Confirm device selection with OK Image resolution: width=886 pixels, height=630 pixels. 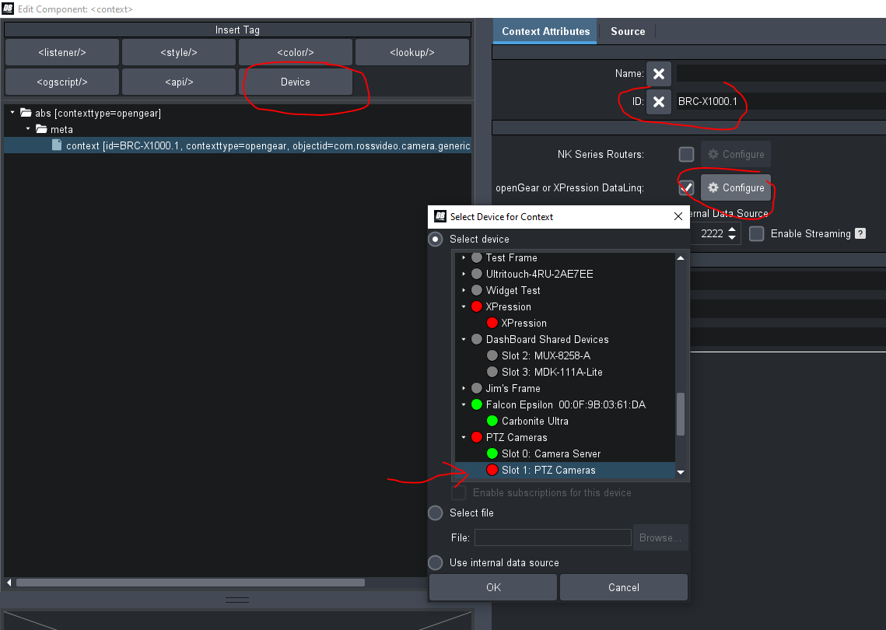click(493, 588)
